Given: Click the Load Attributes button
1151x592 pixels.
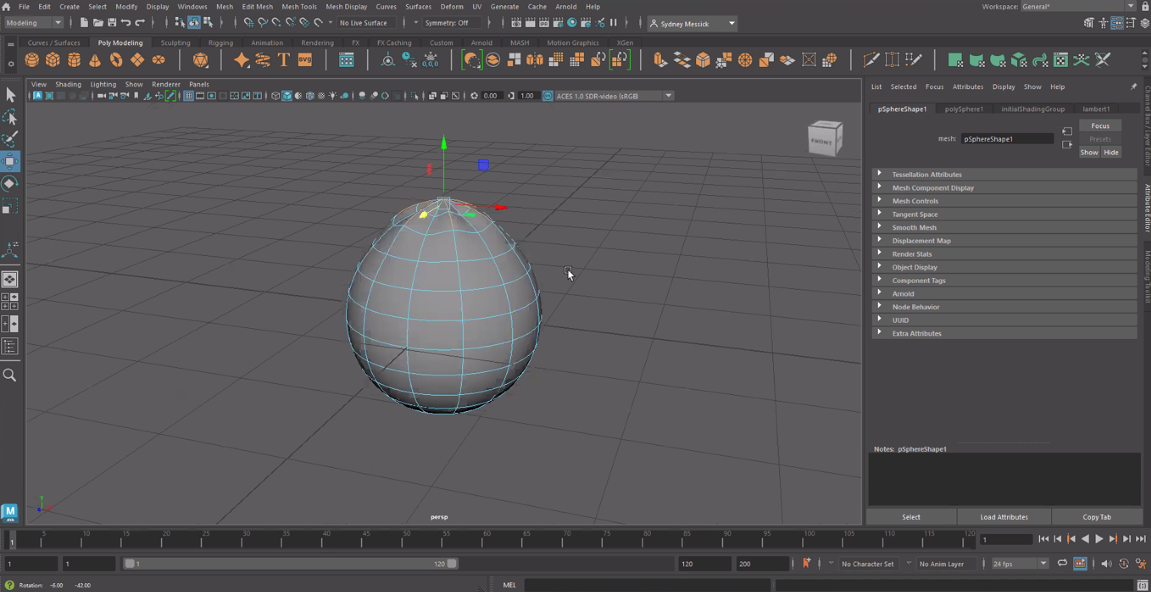Looking at the screenshot, I should 1004,517.
